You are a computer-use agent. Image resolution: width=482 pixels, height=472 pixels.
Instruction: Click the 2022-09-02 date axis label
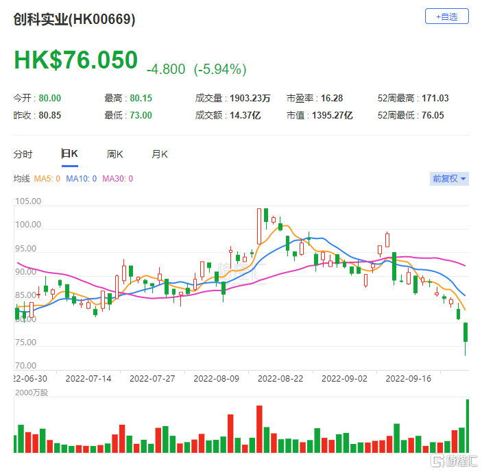tap(345, 379)
